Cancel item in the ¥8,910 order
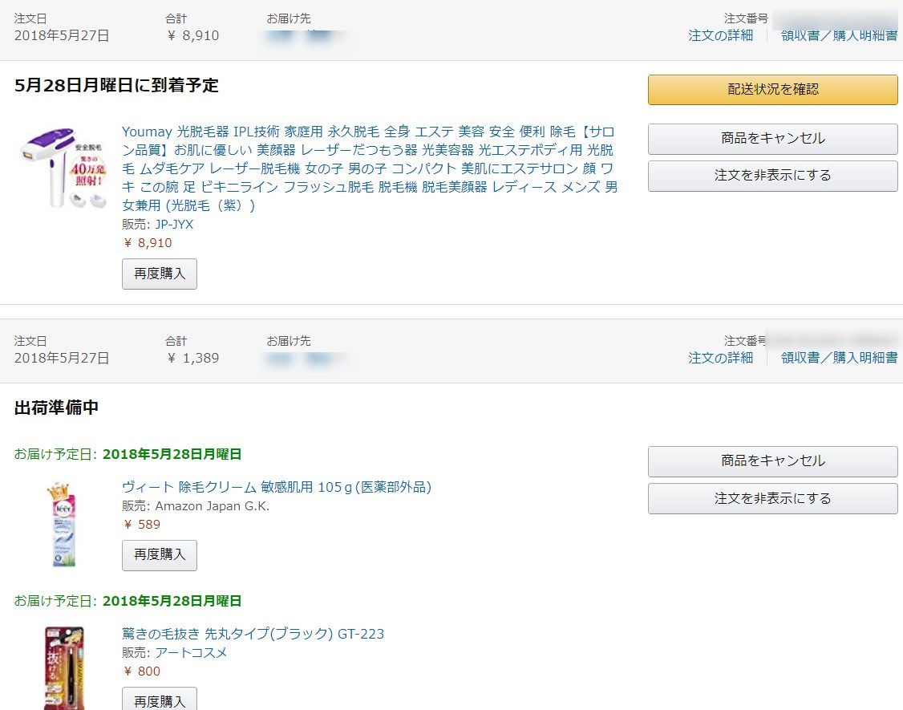 [772, 139]
